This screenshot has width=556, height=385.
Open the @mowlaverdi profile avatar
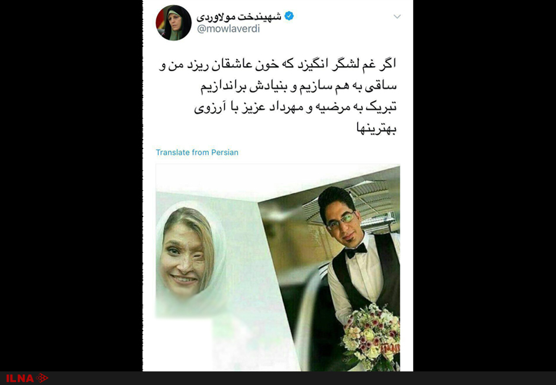[174, 22]
